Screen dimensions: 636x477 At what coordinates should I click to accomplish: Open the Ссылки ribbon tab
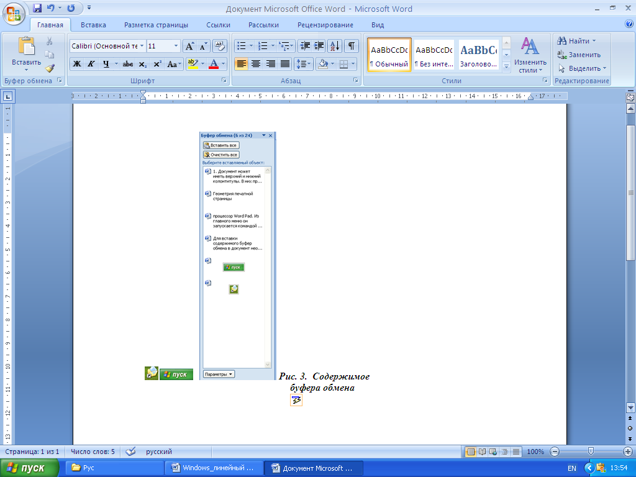click(x=218, y=25)
